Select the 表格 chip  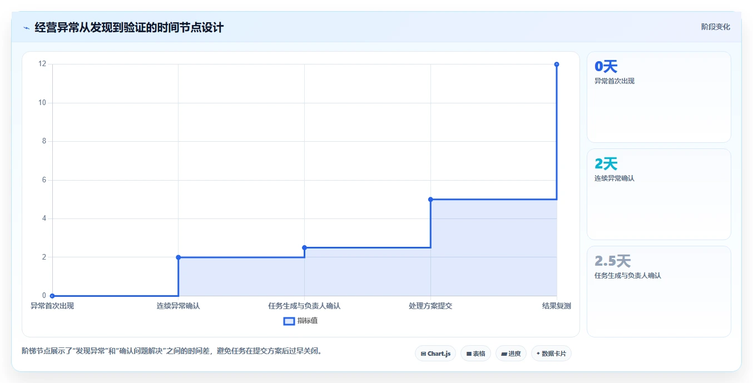point(475,354)
